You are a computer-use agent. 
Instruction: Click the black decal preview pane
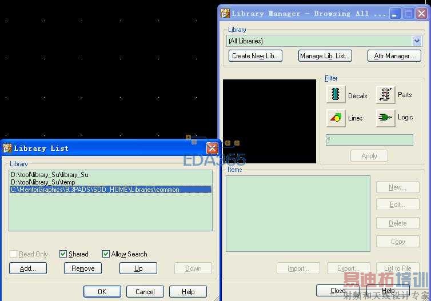[x=269, y=122]
